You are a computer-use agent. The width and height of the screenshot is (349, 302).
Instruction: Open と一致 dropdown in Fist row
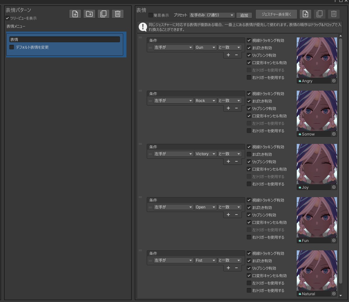229,260
